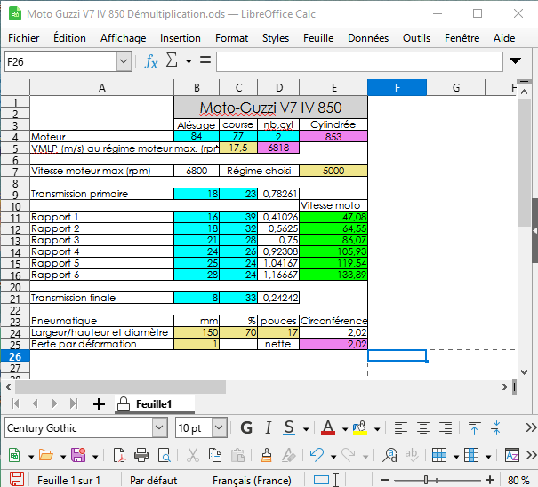Screen dimensions: 538x487
Task: Export directly as PDF
Action: click(119, 456)
